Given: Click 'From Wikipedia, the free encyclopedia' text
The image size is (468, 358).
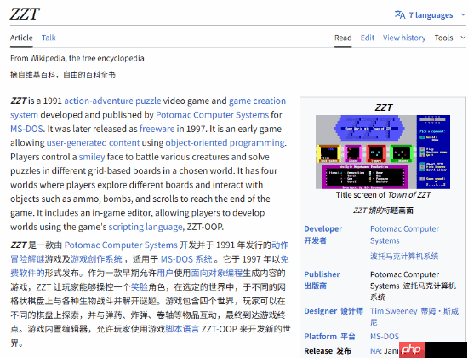Looking at the screenshot, I should pyautogui.click(x=77, y=58).
